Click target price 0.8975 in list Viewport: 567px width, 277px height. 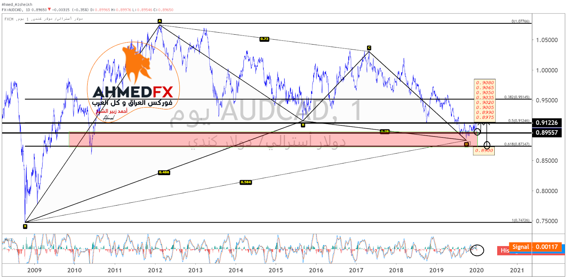click(485, 117)
